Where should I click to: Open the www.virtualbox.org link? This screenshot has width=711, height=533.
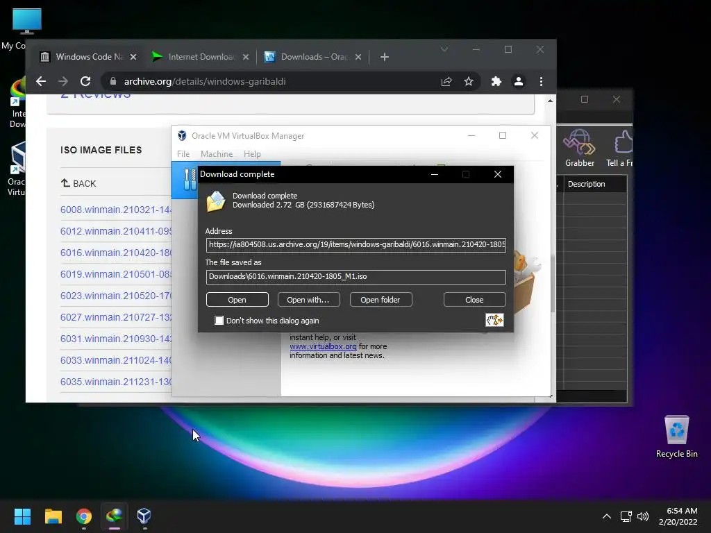pyautogui.click(x=323, y=346)
